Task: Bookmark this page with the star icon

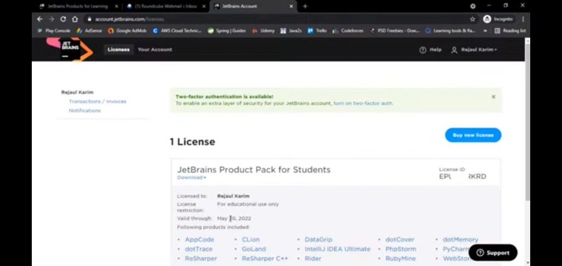Action: pyautogui.click(x=472, y=19)
